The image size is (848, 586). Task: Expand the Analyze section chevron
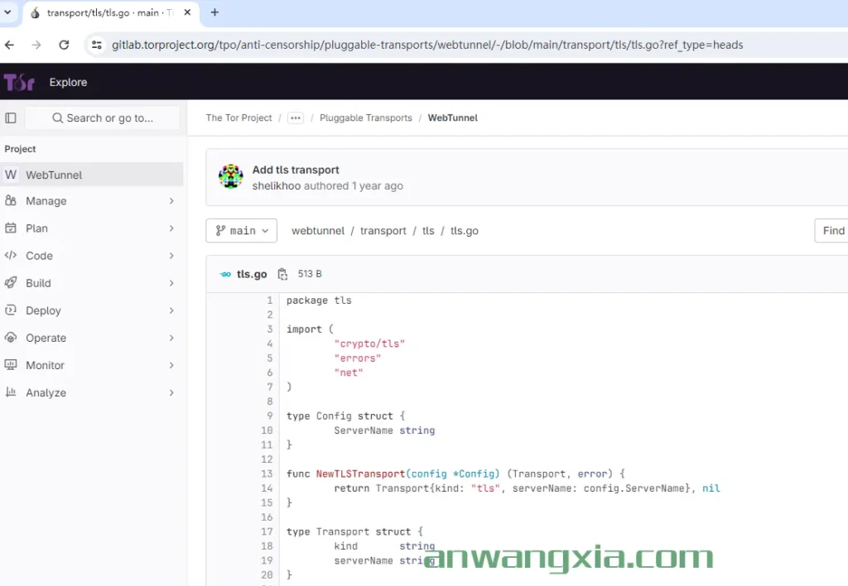tap(171, 392)
